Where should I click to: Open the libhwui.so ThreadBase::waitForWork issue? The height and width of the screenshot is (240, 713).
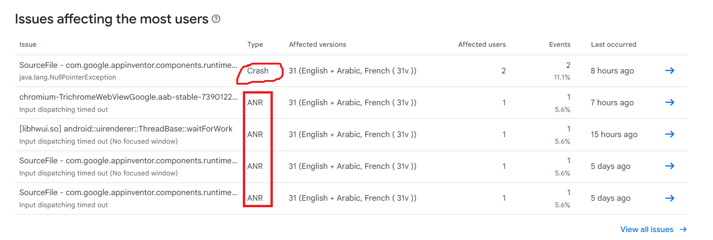point(126,129)
